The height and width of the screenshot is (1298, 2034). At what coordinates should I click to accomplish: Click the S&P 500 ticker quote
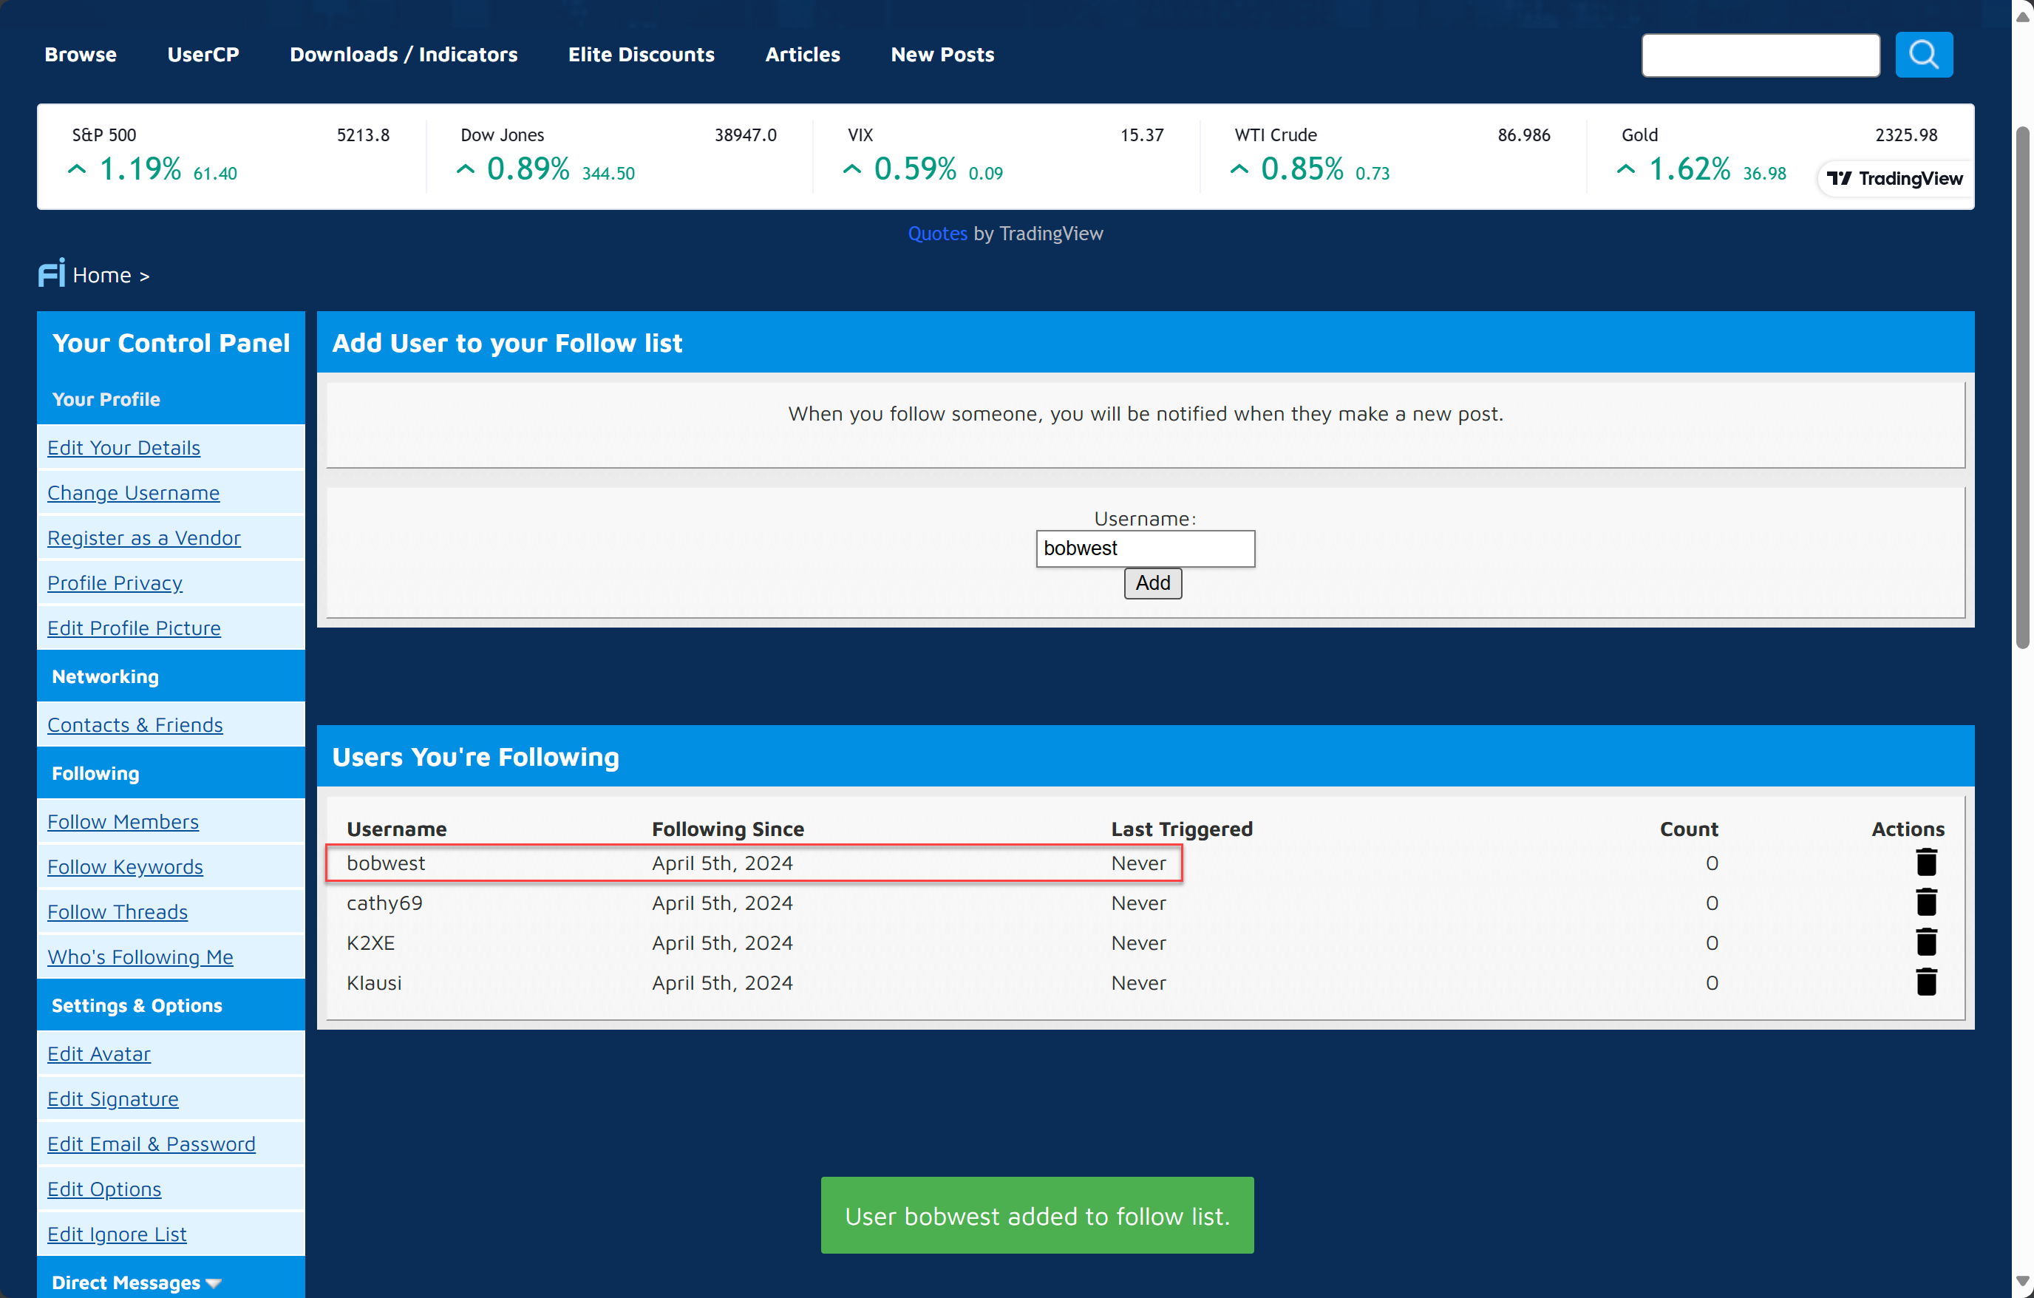(x=231, y=155)
